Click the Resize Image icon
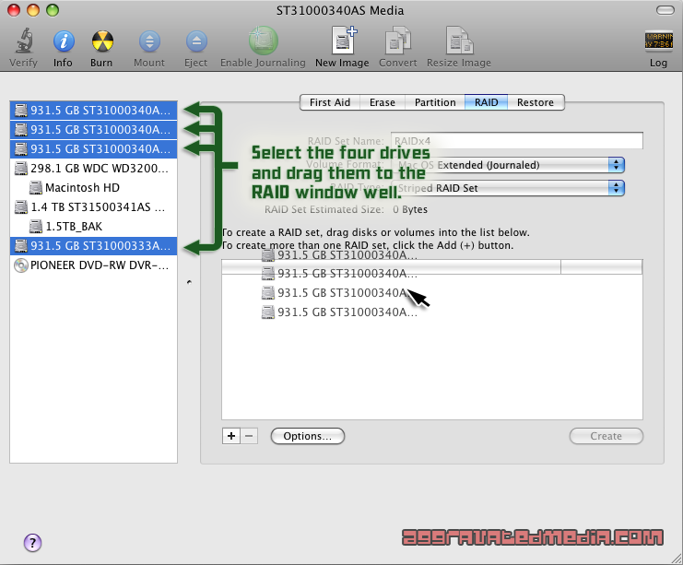This screenshot has width=683, height=565. pyautogui.click(x=458, y=42)
